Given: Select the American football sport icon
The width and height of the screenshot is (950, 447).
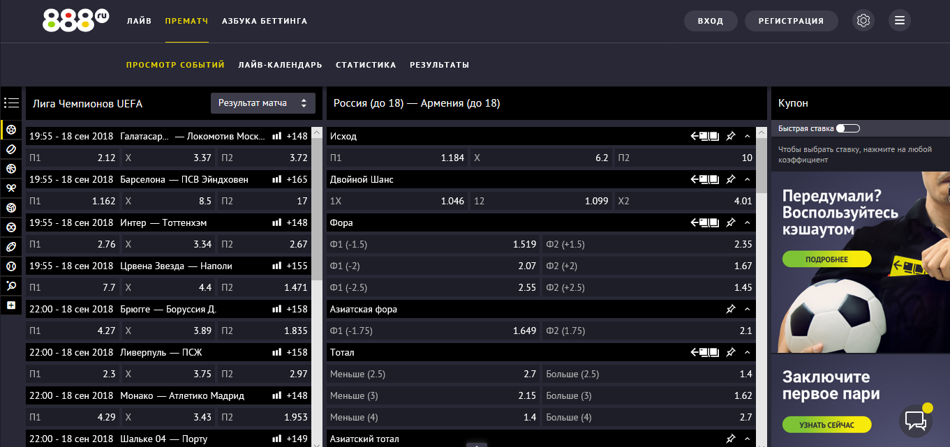Looking at the screenshot, I should [11, 247].
